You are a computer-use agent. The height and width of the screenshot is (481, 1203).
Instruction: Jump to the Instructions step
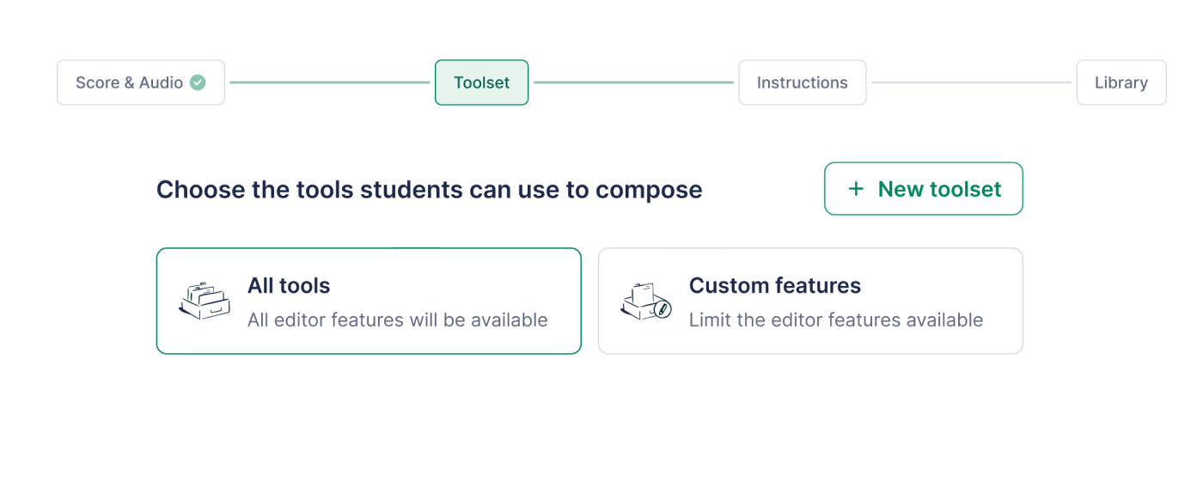pyautogui.click(x=802, y=82)
